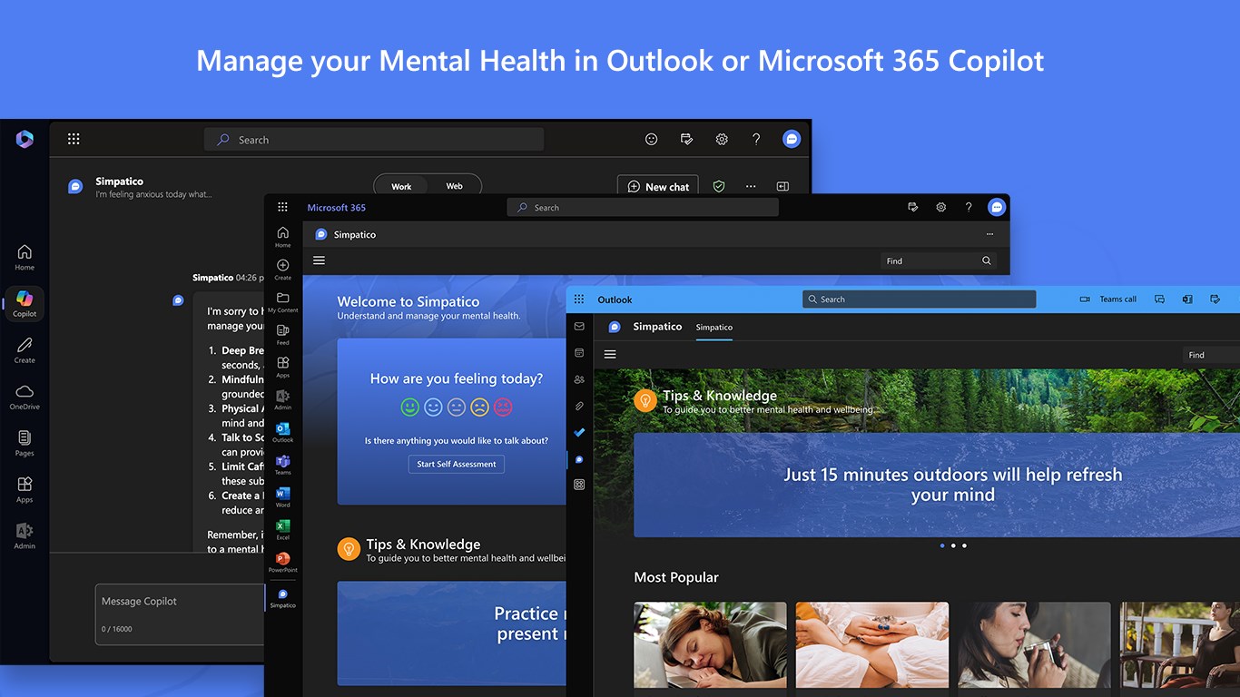Open People in Outlook sidebar
Viewport: 1240px width, 697px height.
[579, 379]
